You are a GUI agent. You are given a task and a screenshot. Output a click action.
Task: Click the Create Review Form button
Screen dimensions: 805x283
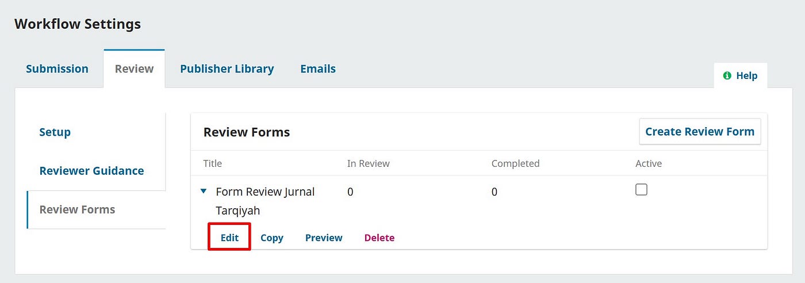(x=700, y=131)
